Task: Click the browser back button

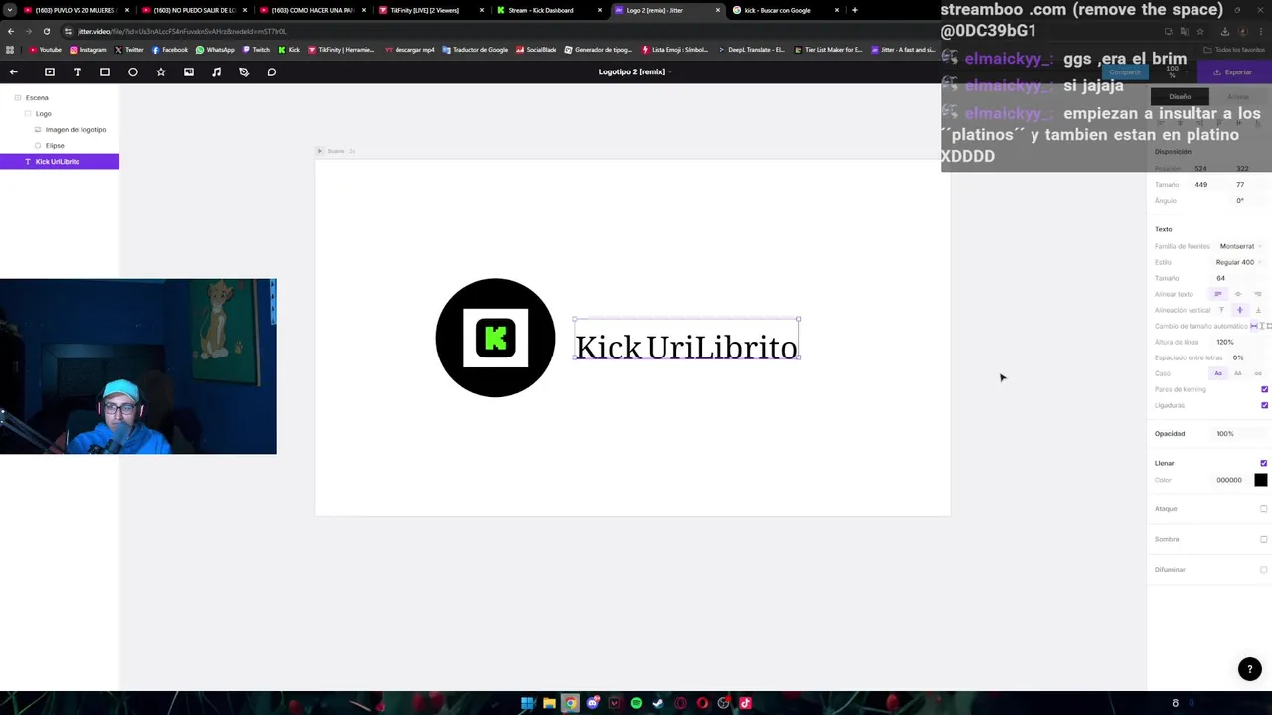Action: 11,31
